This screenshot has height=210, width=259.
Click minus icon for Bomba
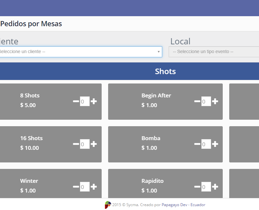tap(197, 144)
